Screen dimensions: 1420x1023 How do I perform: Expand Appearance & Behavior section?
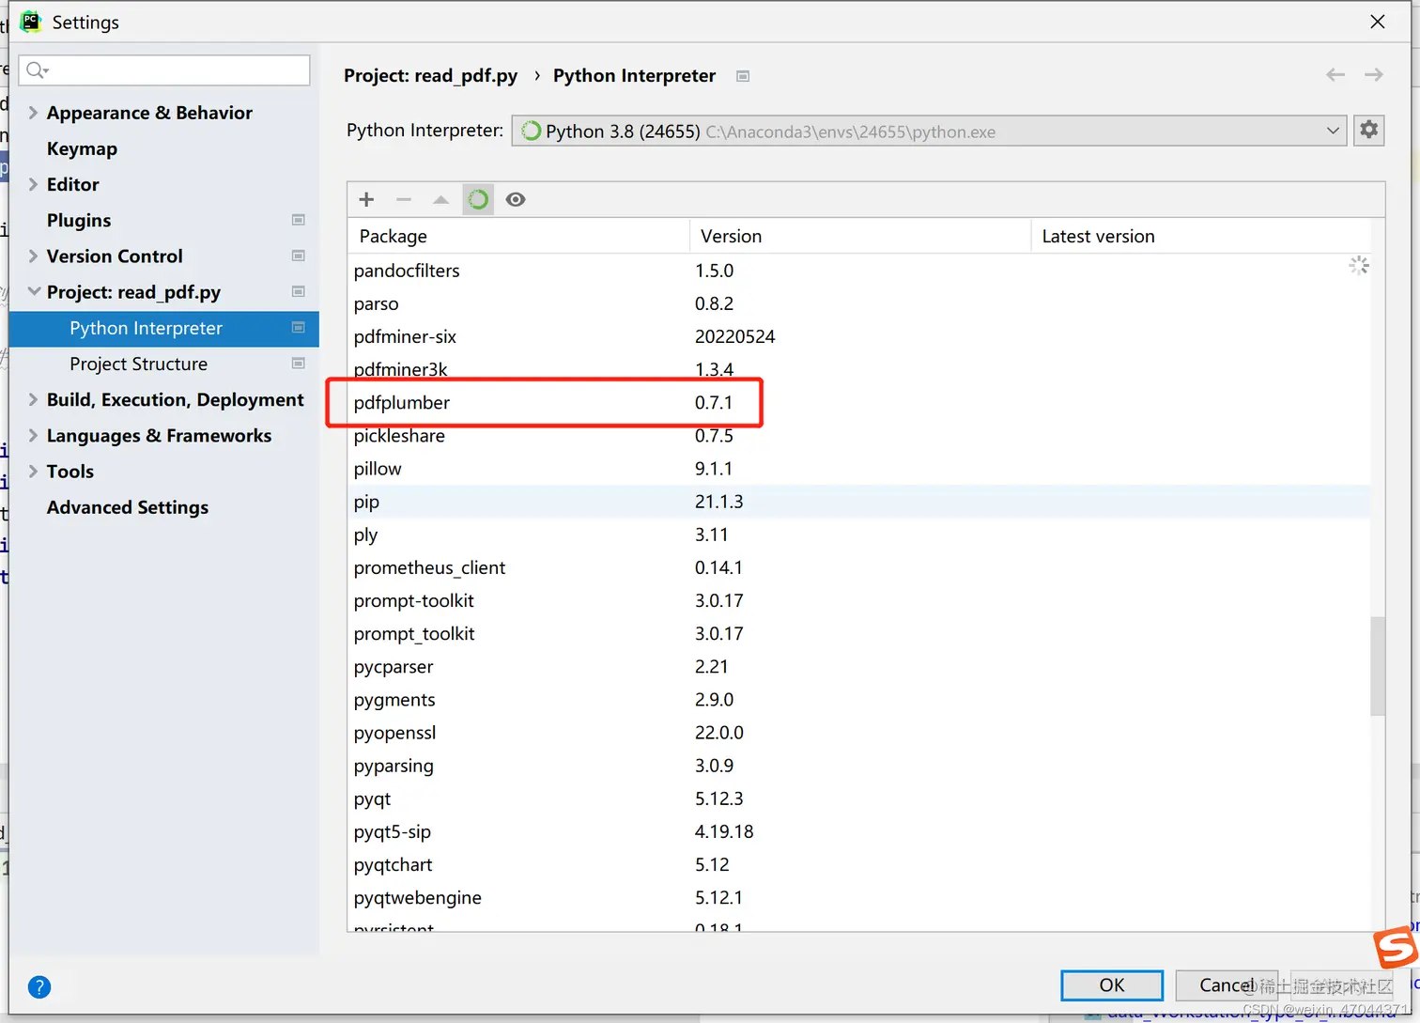[x=33, y=113]
